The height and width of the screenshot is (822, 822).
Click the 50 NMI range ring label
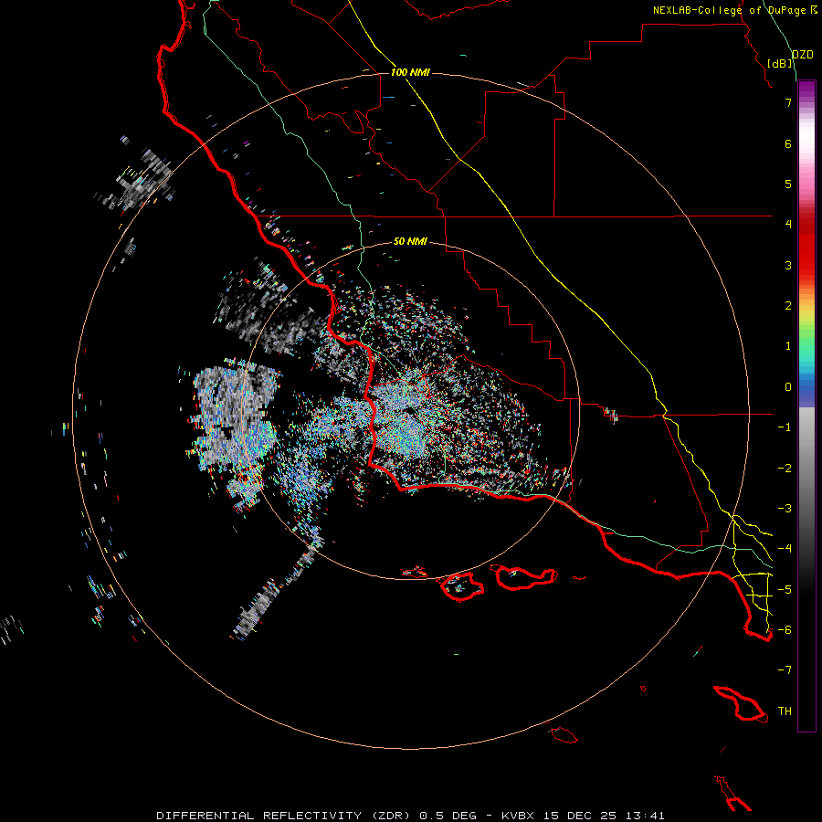point(410,241)
